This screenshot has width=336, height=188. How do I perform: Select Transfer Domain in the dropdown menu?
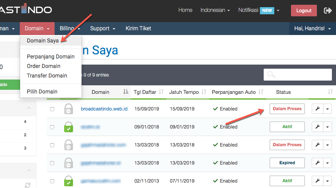[47, 75]
